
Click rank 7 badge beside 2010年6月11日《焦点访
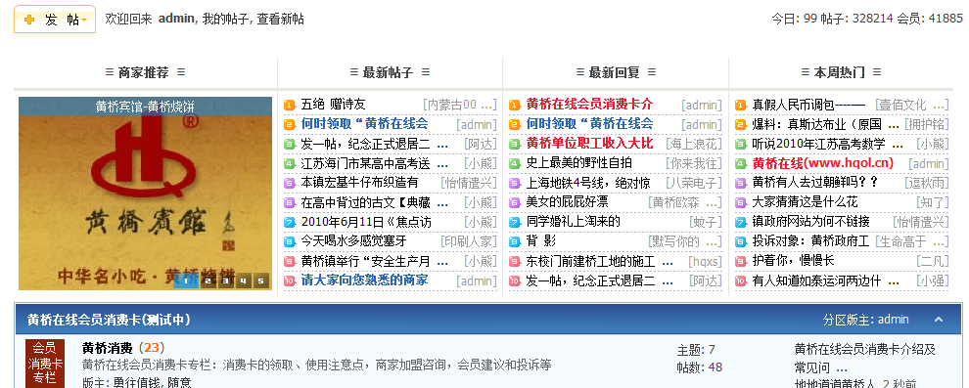pos(290,222)
